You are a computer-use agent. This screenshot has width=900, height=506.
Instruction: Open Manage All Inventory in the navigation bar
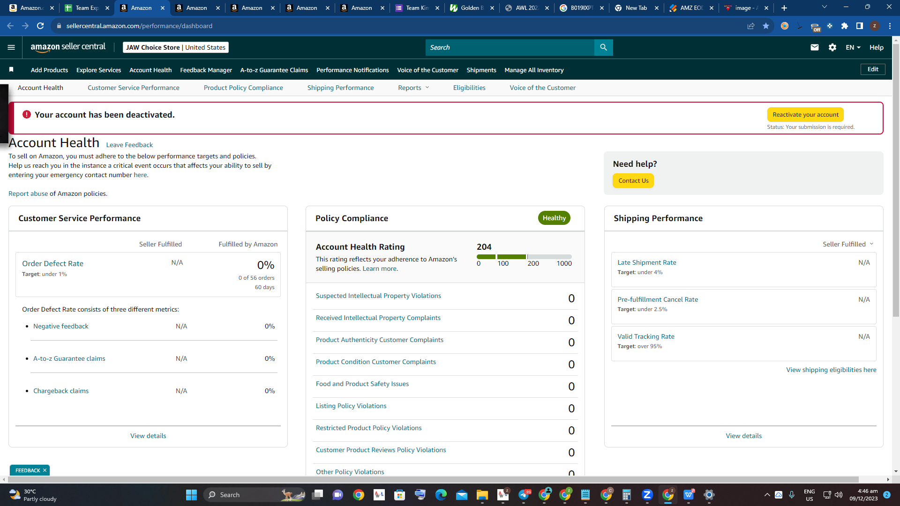[x=534, y=70]
